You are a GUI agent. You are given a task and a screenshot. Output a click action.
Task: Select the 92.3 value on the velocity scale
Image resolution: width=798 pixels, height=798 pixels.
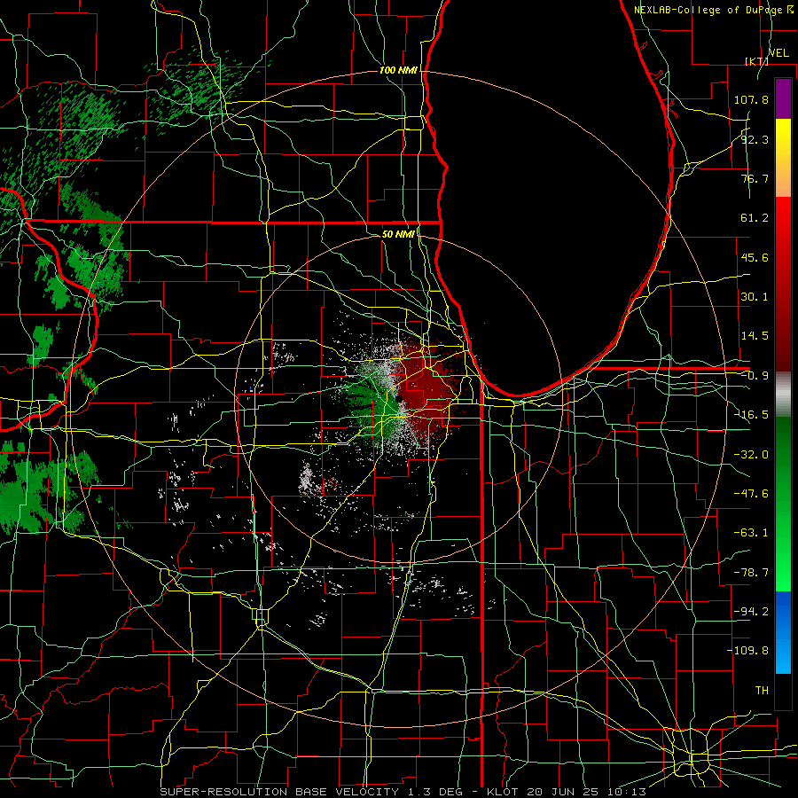(x=755, y=139)
